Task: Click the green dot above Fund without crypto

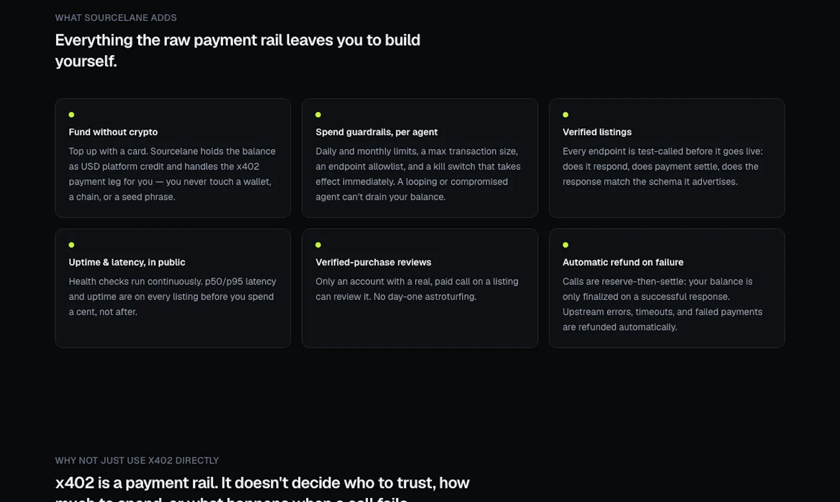Action: (71, 114)
